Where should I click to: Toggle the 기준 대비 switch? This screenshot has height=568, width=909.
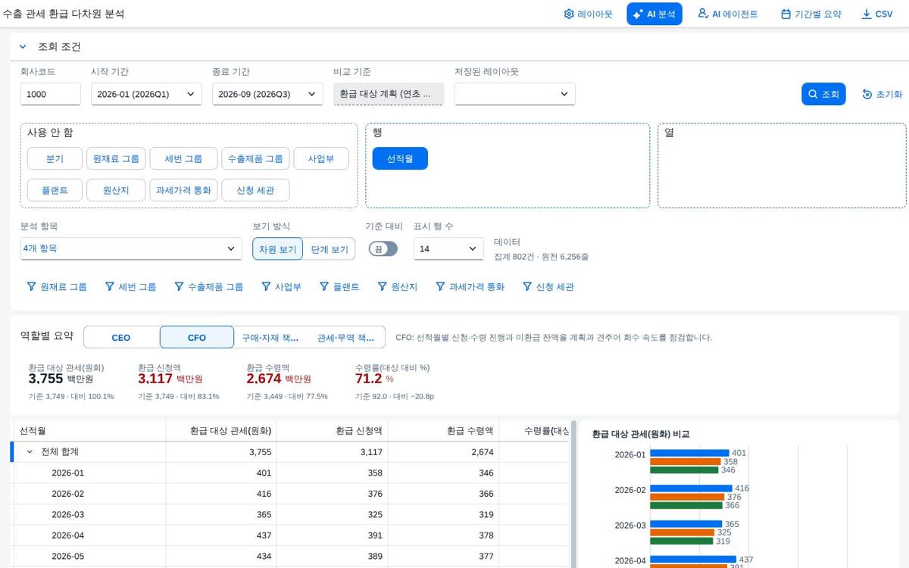pos(383,248)
